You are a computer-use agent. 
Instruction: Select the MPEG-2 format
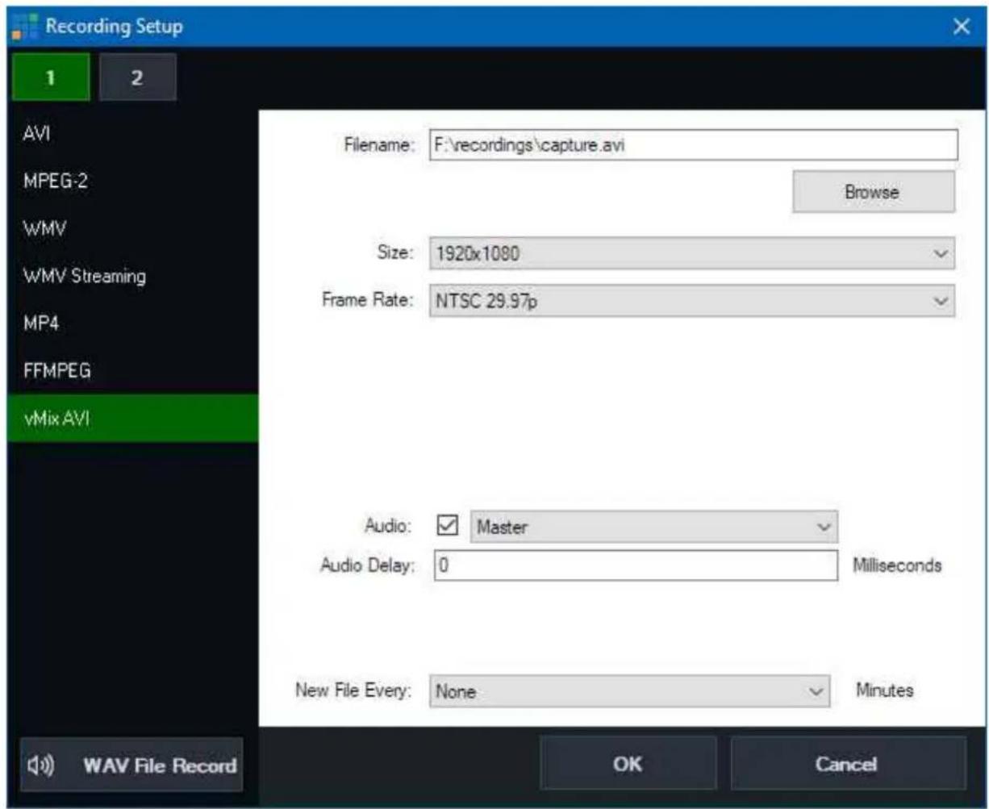[x=132, y=181]
